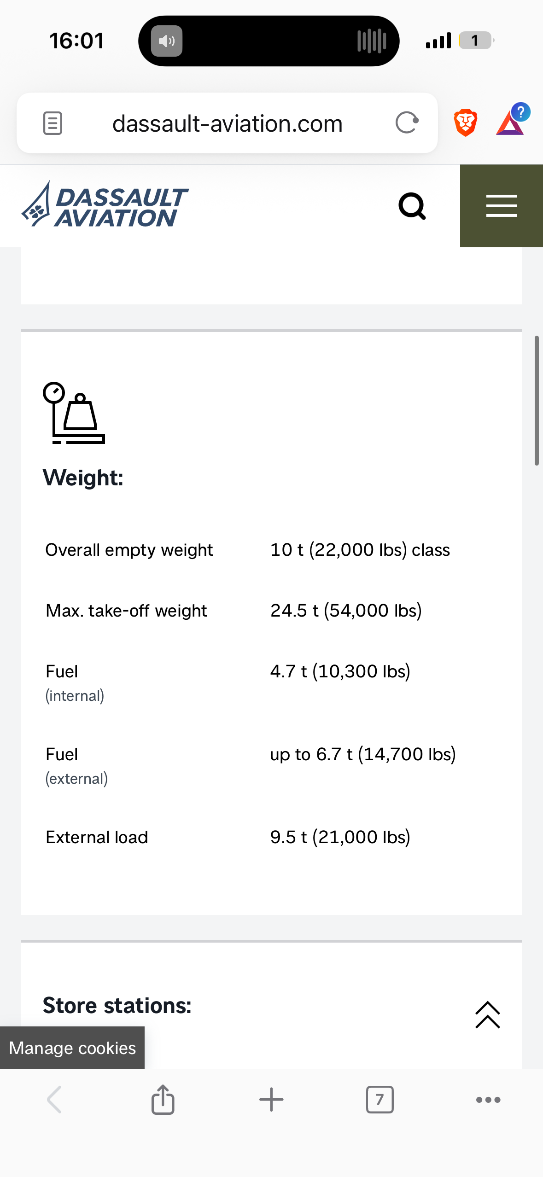Show the 7 open tabs
This screenshot has height=1177, width=543.
[380, 1100]
